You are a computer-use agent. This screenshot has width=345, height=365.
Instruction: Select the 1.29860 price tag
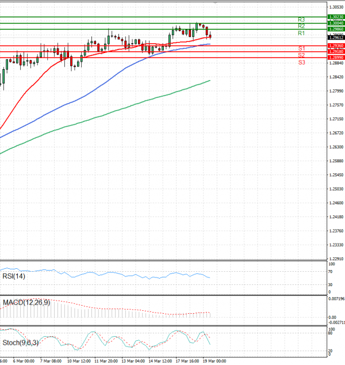pos(336,29)
